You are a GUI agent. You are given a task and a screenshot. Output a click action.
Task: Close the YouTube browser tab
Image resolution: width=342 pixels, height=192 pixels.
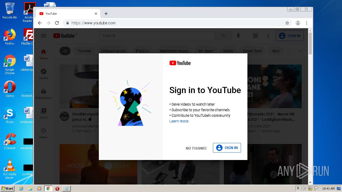(96, 14)
